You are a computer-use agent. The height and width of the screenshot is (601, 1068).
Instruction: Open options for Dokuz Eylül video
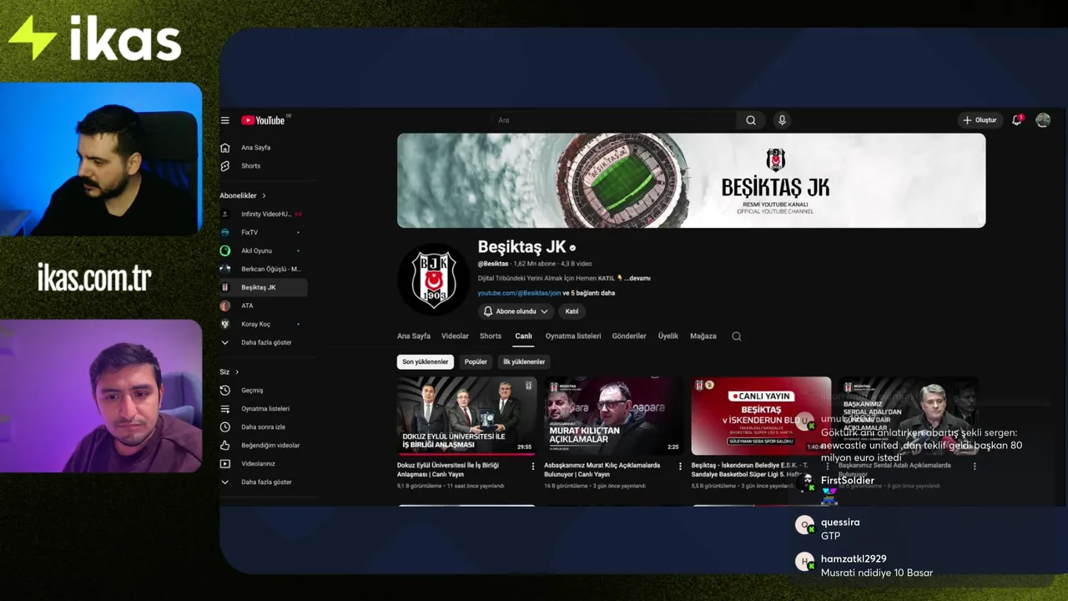point(533,467)
